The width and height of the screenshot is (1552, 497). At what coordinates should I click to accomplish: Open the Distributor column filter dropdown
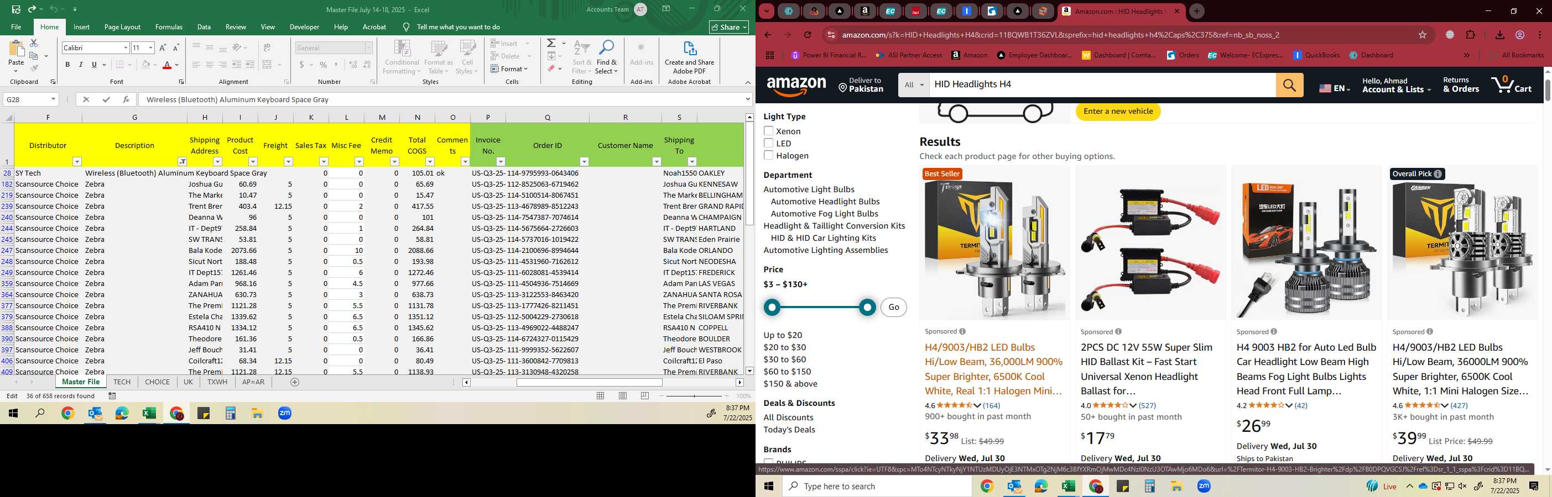[76, 161]
